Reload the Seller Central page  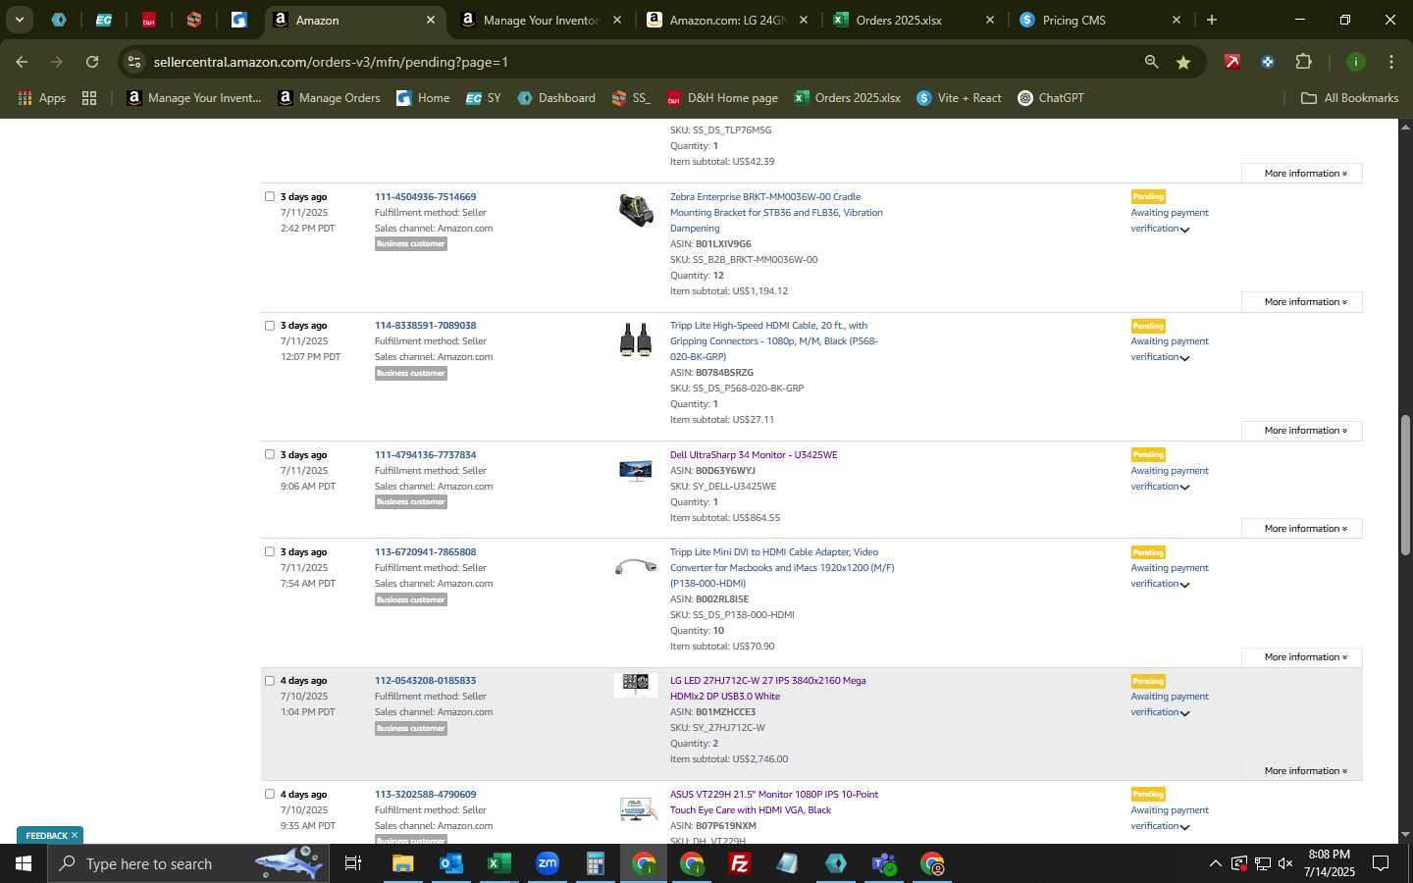point(92,62)
